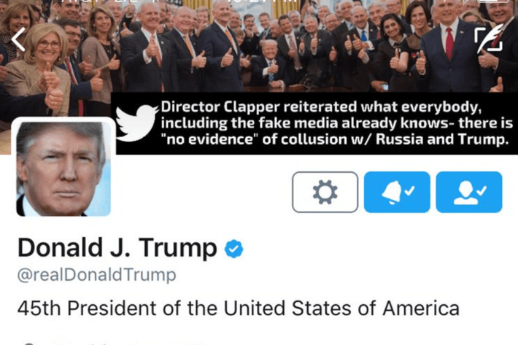Open the Director Clapper tweet text banner
The image size is (518, 345).
[336, 123]
